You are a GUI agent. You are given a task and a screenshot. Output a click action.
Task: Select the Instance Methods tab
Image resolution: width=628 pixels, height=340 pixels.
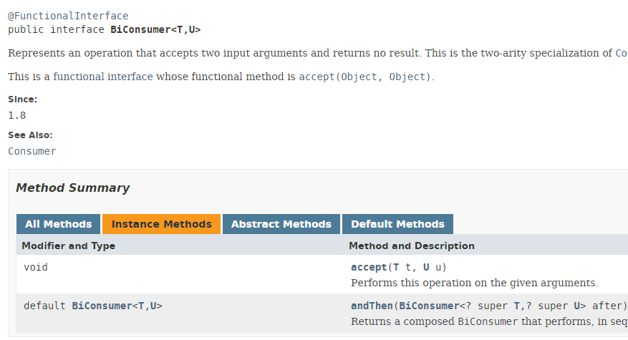tap(161, 224)
